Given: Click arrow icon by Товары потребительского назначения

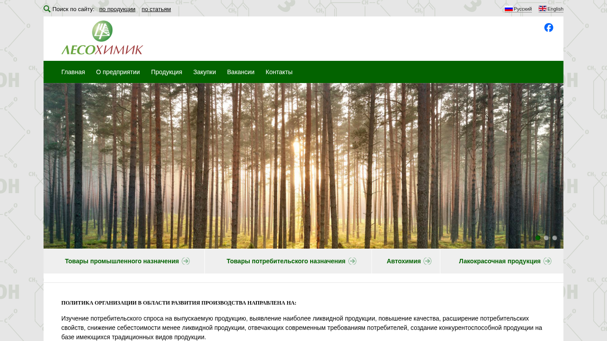Looking at the screenshot, I should 352,261.
